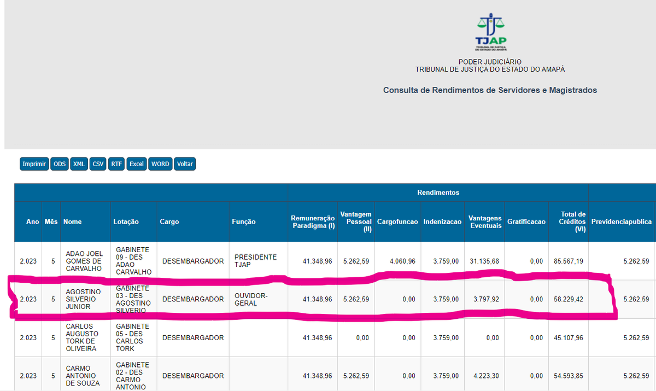The width and height of the screenshot is (656, 391).
Task: Select name CARLOS AUGUSTO TORK DE OLIVEIRA
Action: 82,337
